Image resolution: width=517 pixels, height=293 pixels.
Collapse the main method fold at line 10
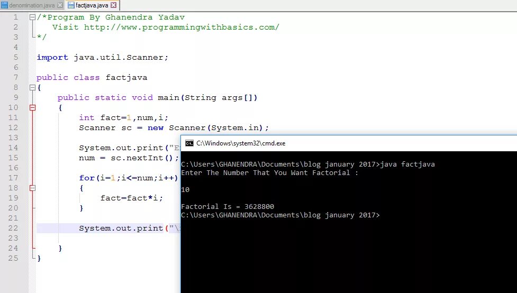point(32,107)
